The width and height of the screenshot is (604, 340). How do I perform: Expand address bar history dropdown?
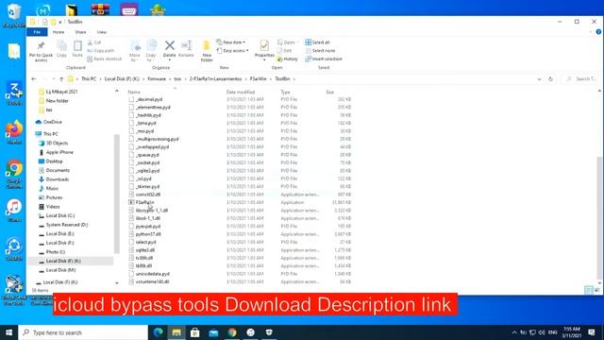coord(539,79)
